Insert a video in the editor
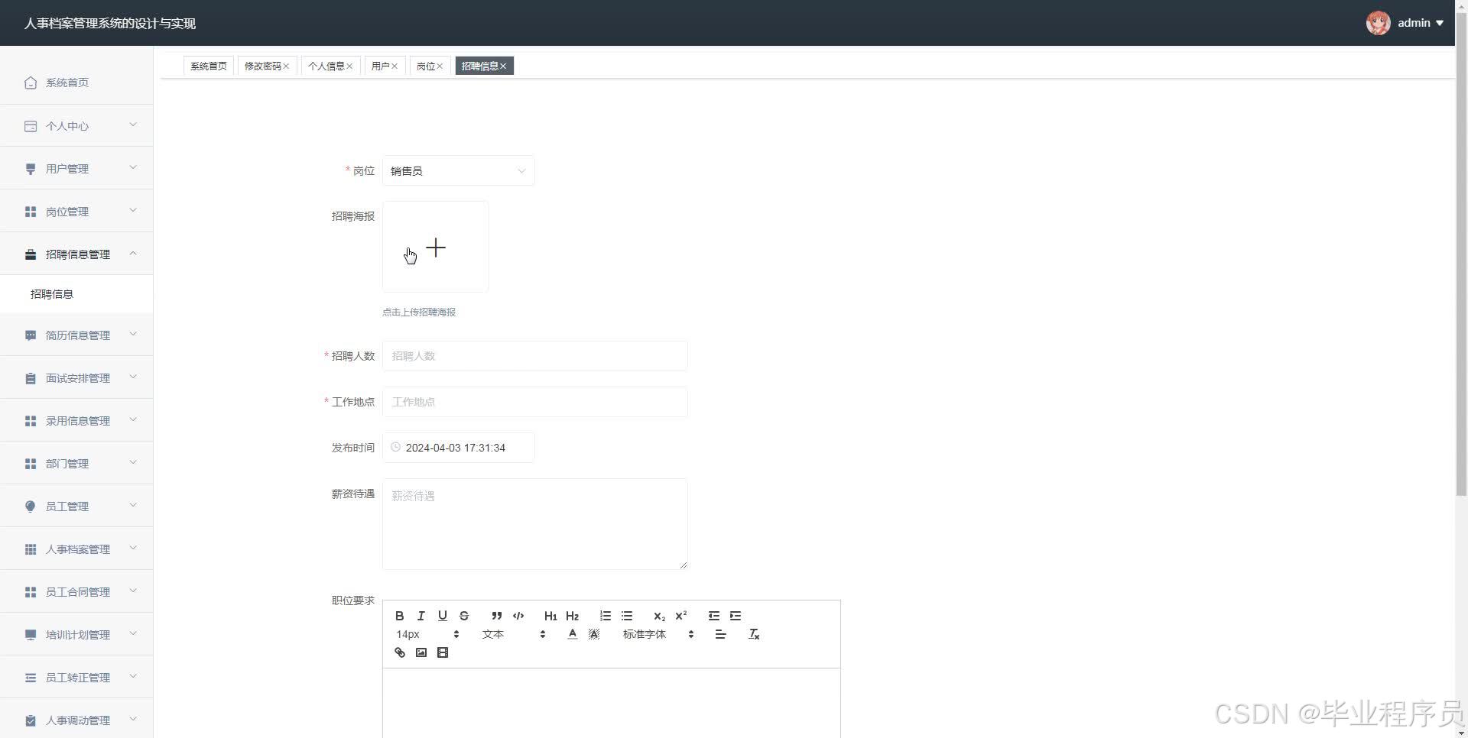Viewport: 1468px width, 738px height. (442, 652)
